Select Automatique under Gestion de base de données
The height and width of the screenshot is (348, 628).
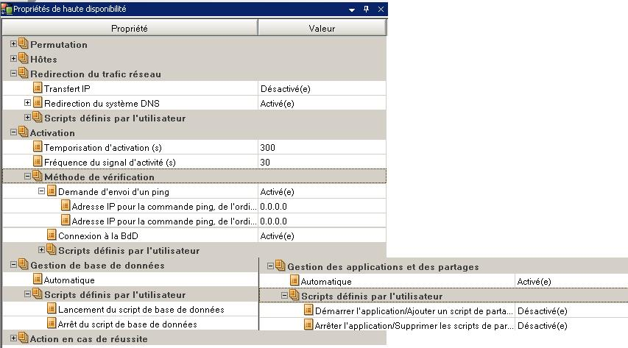[69, 280]
